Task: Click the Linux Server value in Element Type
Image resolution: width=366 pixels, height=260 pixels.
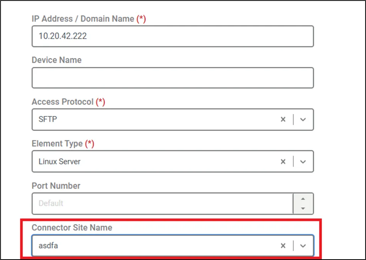Action: pyautogui.click(x=59, y=162)
